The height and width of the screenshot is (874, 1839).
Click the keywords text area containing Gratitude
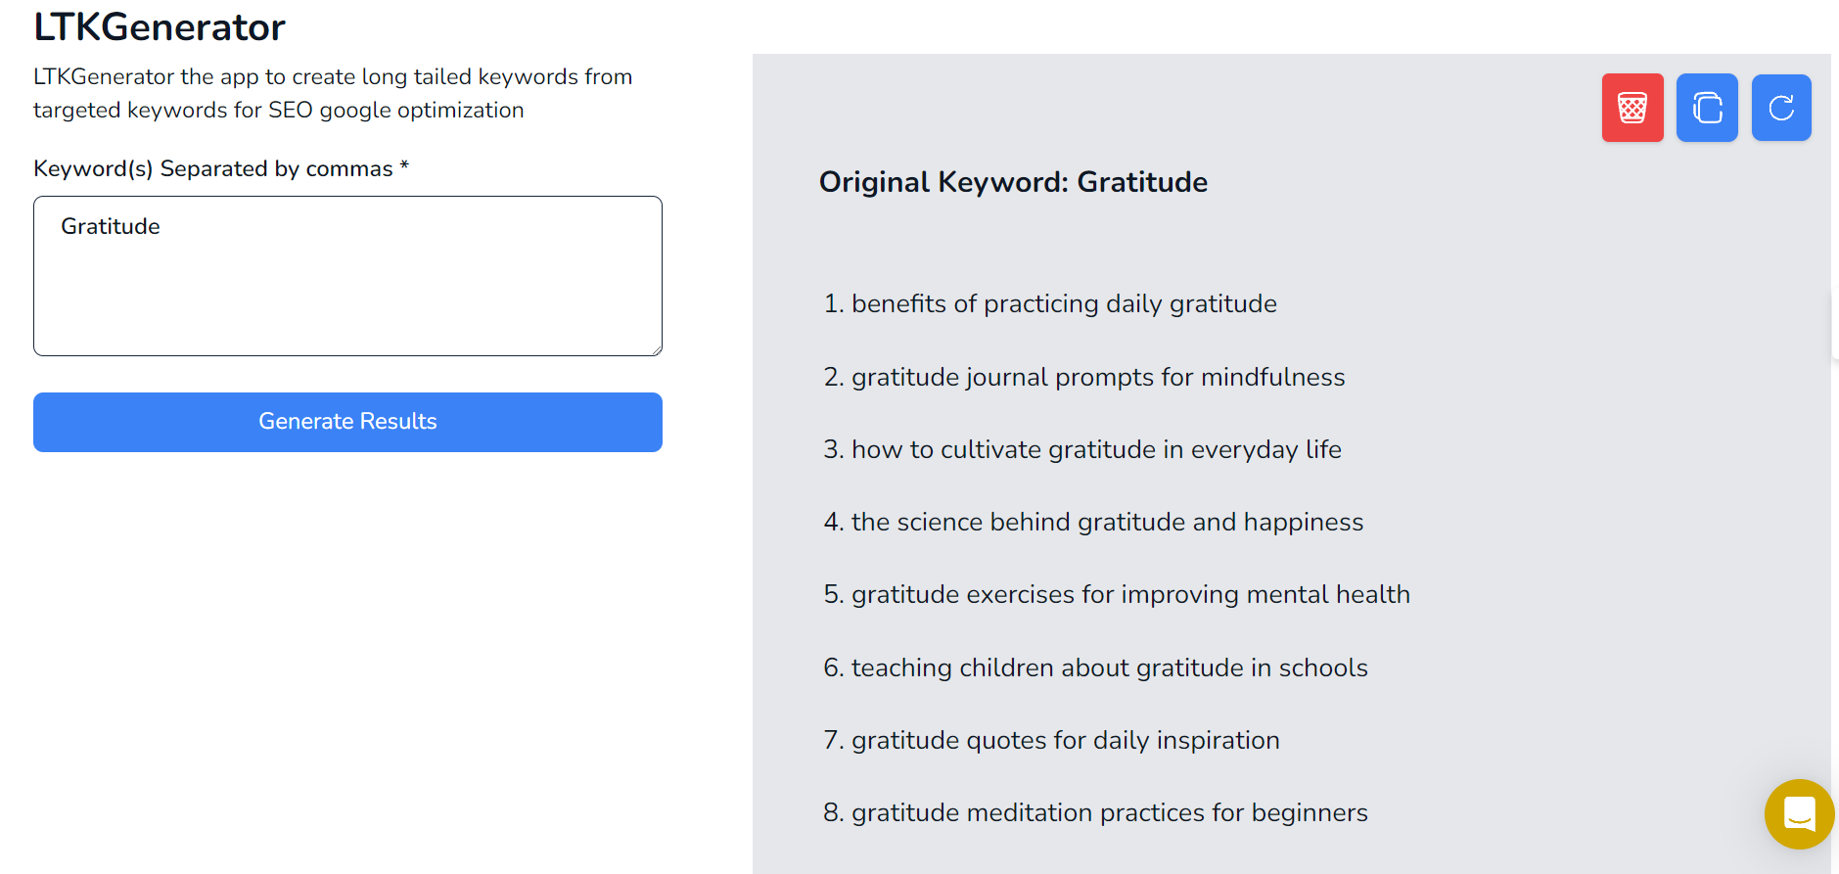(347, 276)
